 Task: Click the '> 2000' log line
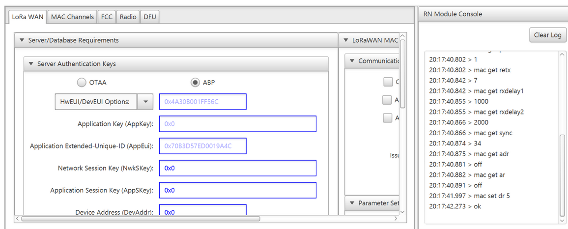pos(458,122)
